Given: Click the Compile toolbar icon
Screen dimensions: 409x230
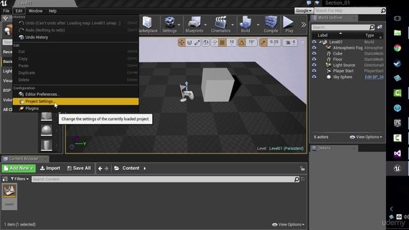Looking at the screenshot, I should pos(271,24).
